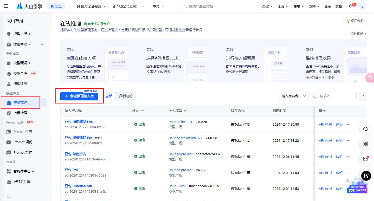Viewport: 374px width, 201px height.
Task: Click the Prompt 管理 icon
Action: [9, 152]
